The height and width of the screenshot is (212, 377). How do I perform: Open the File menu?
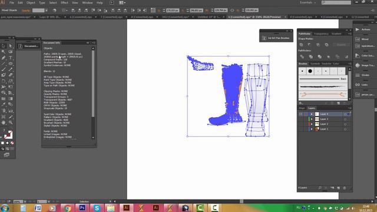click(x=12, y=2)
